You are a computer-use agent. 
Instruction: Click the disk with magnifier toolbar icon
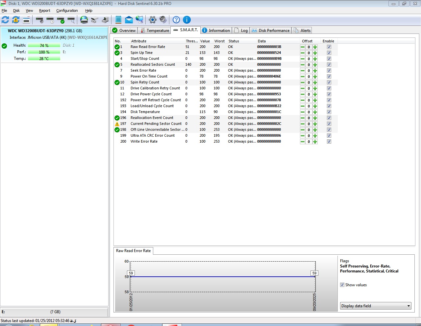(71, 20)
